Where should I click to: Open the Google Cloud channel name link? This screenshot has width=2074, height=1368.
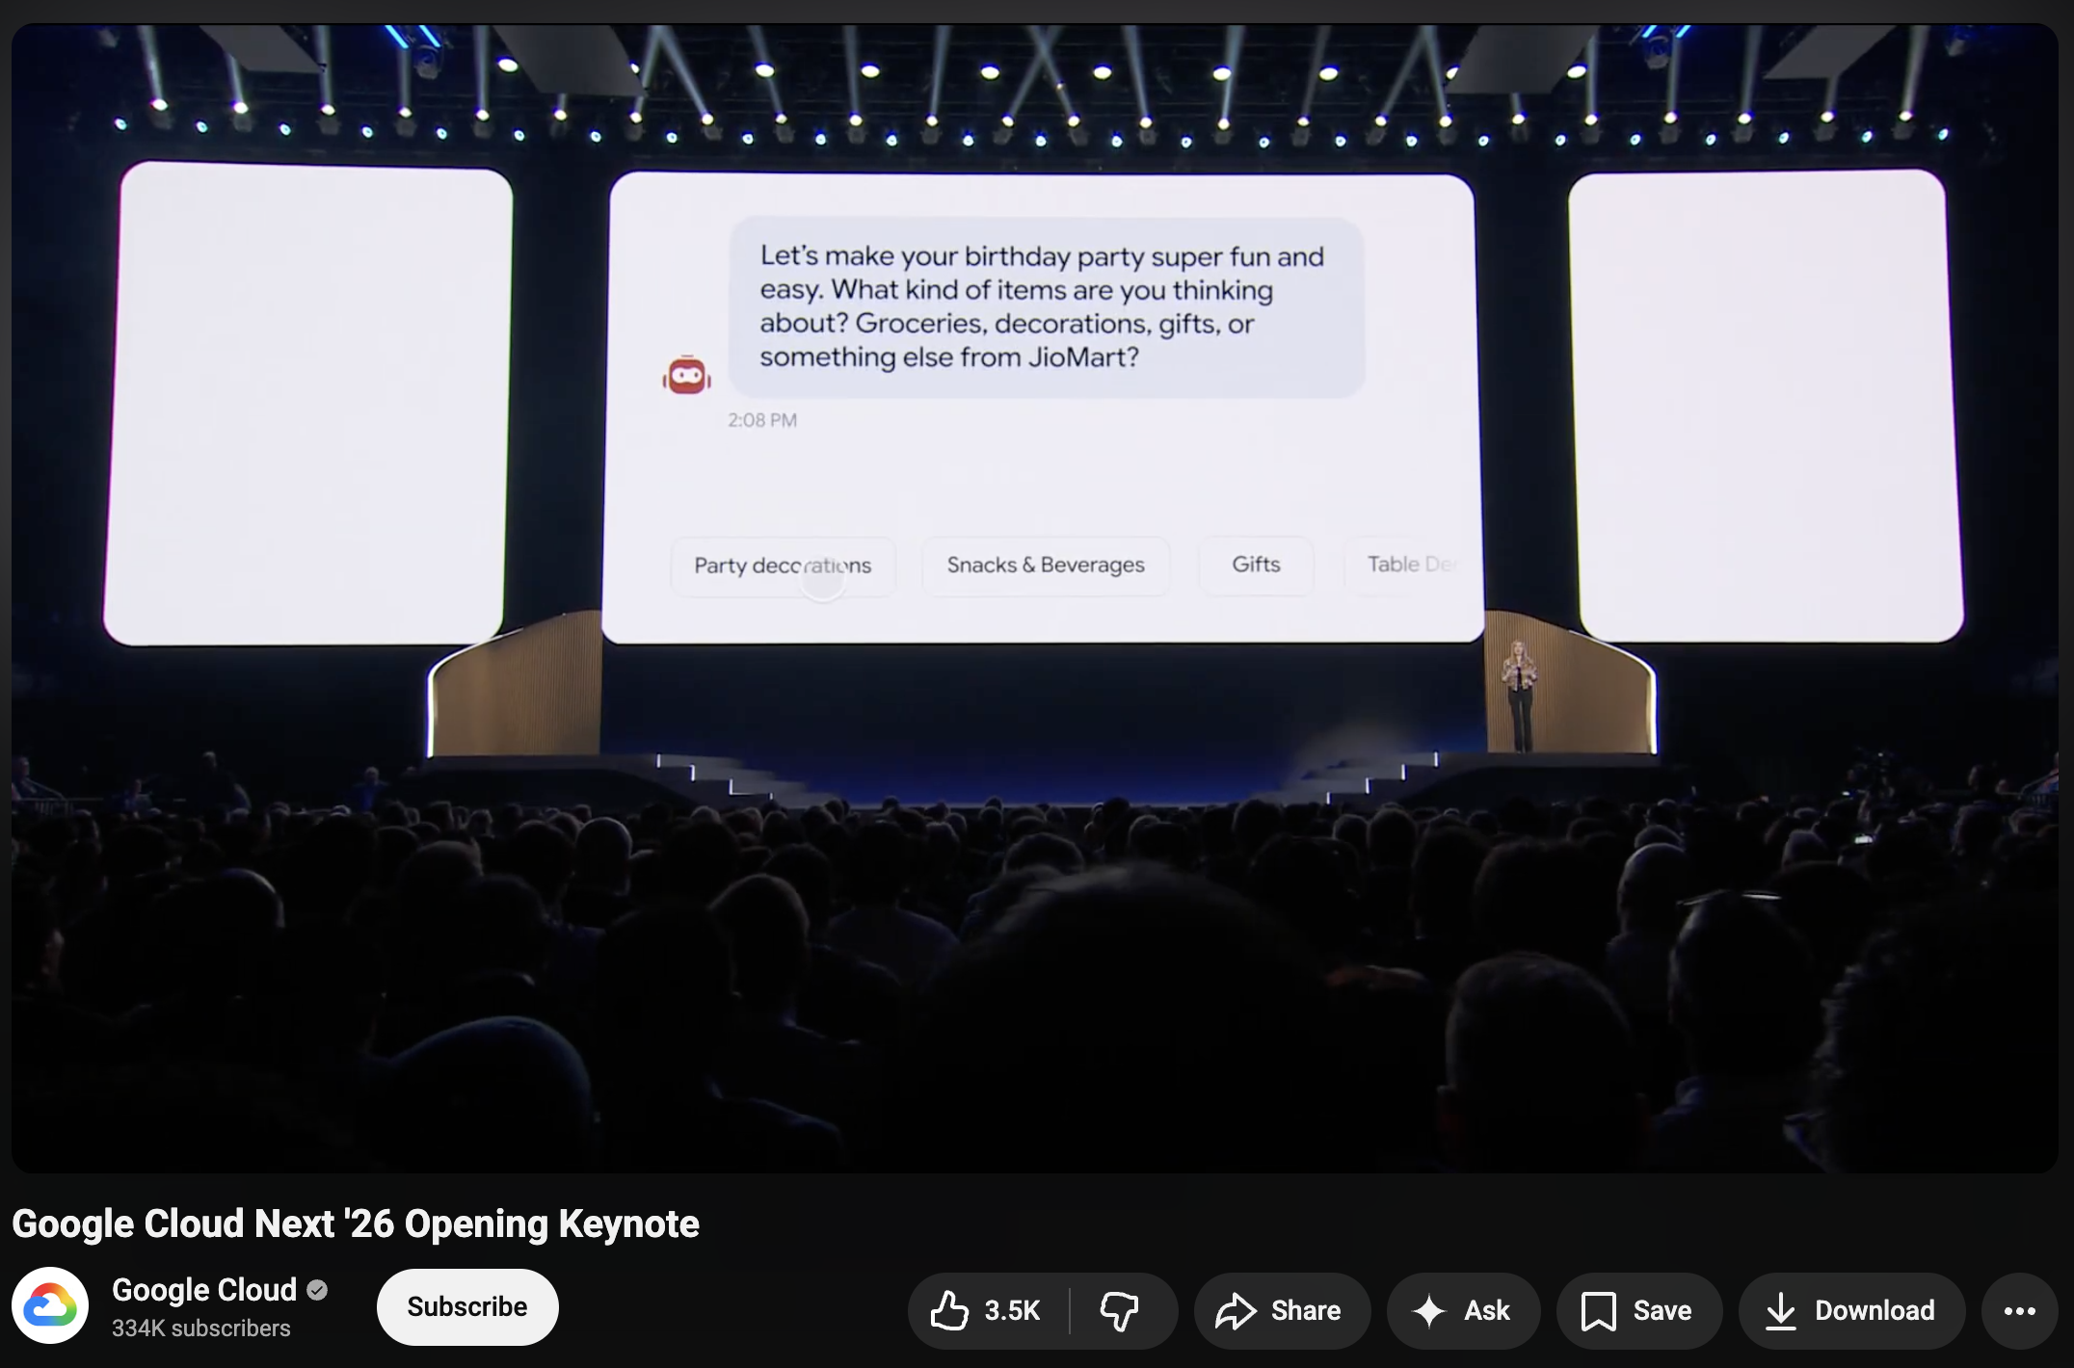(x=204, y=1290)
